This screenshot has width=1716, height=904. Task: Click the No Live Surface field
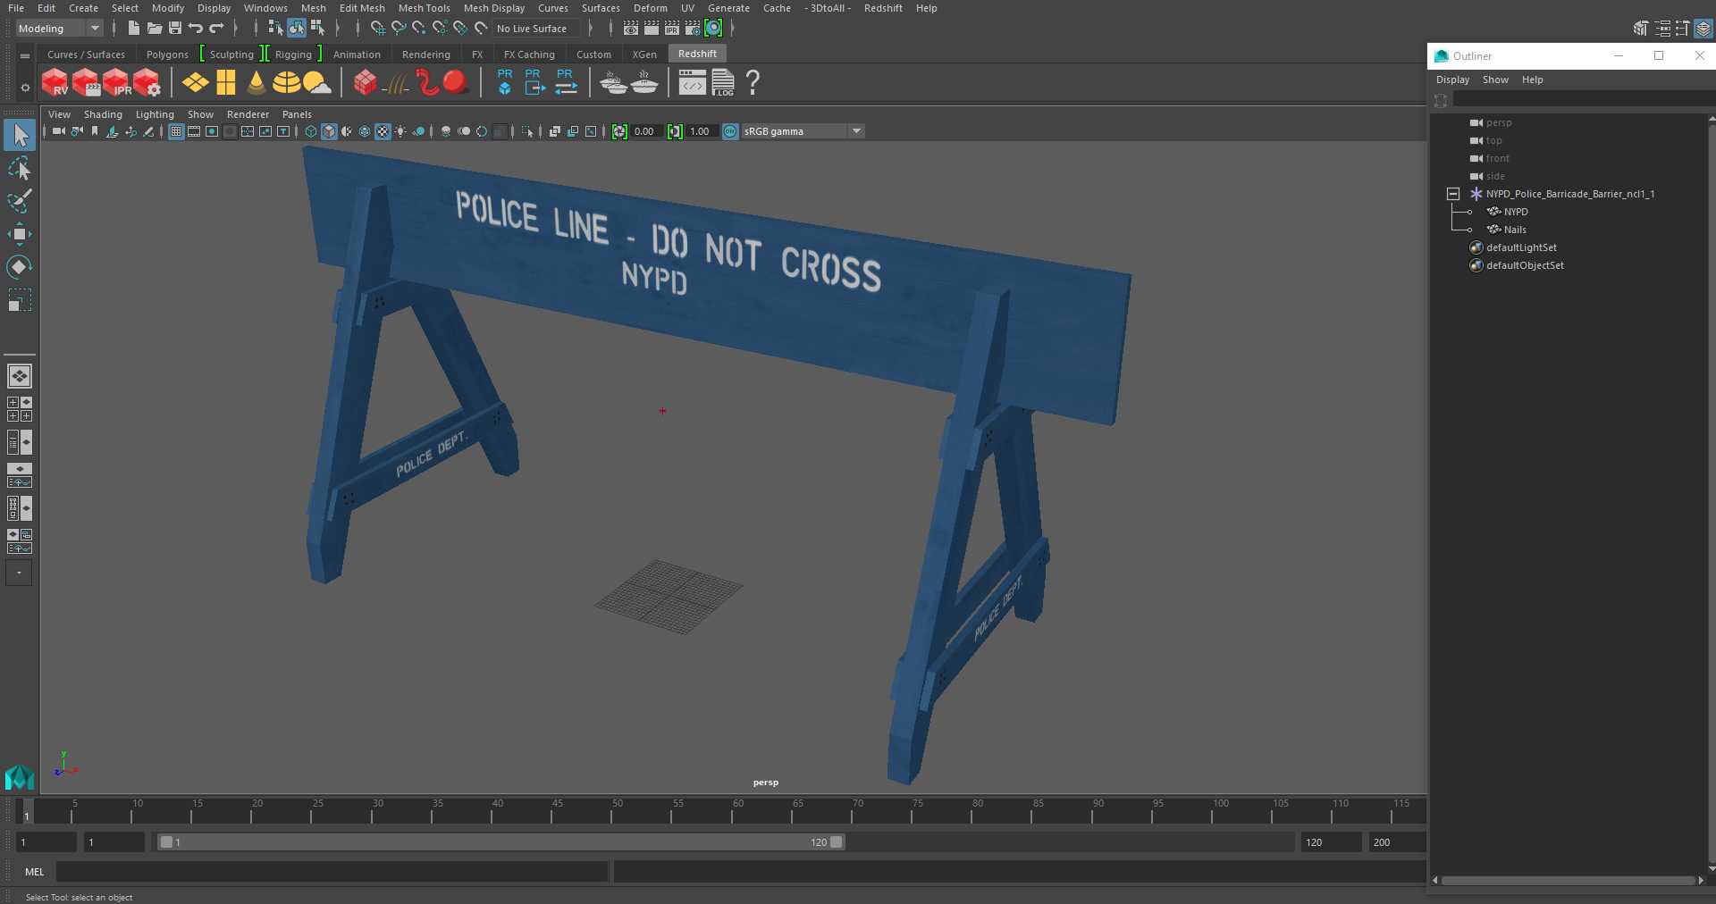[x=536, y=29]
